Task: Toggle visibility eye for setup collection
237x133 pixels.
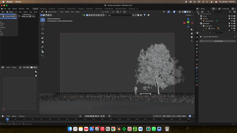Action: (232, 16)
